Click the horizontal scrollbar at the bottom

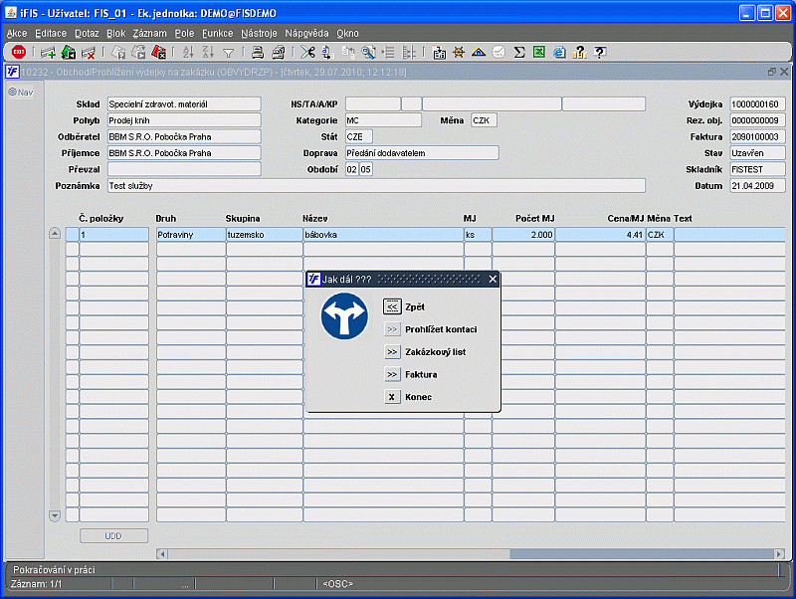637,554
